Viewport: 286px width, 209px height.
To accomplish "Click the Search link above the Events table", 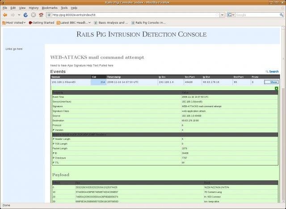I will 272,71.
